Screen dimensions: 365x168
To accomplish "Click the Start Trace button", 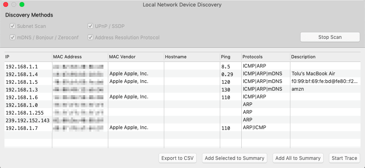I will click(x=344, y=158).
